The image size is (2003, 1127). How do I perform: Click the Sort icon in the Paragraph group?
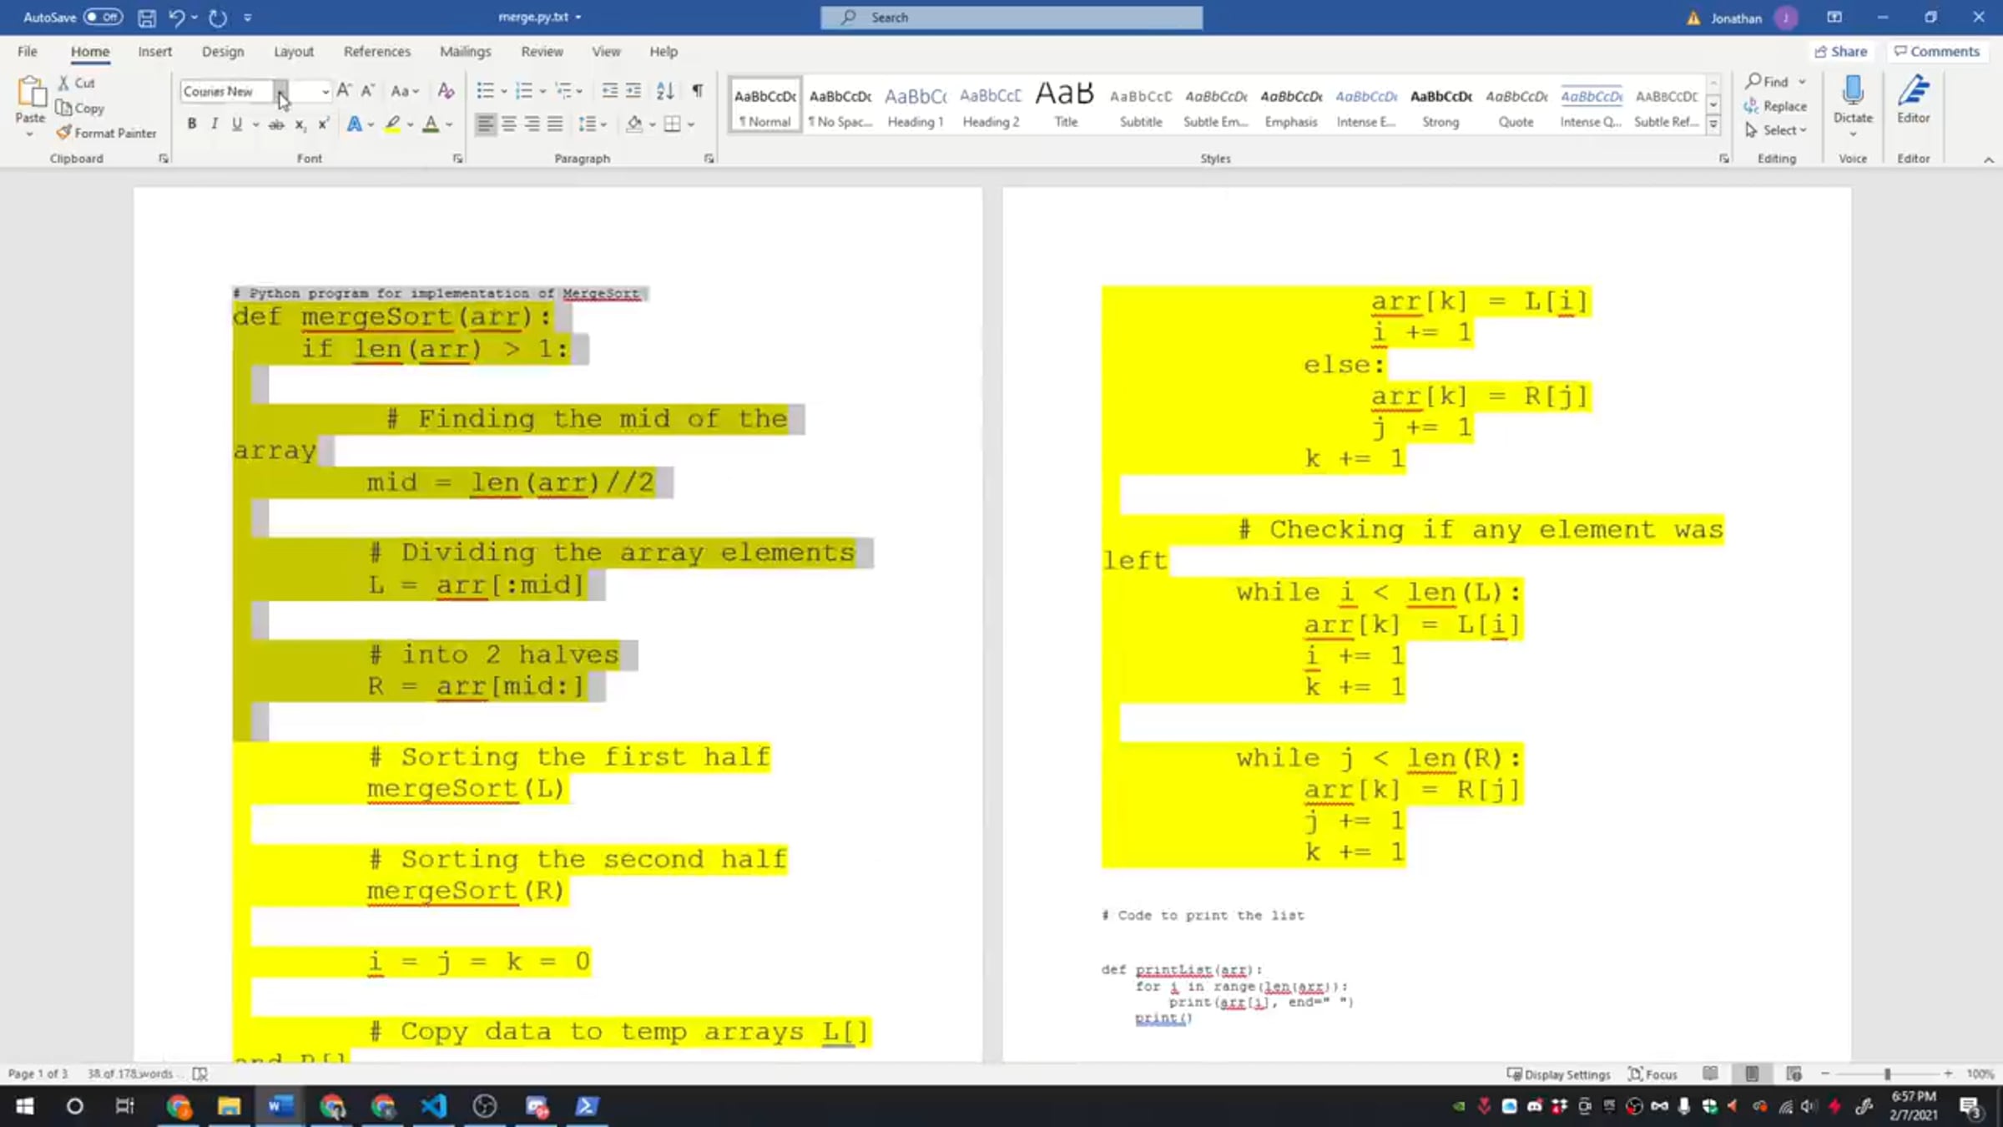[x=665, y=91]
